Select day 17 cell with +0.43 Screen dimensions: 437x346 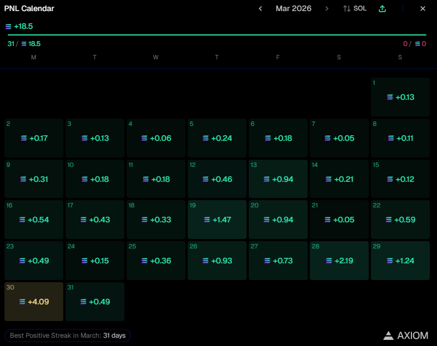[x=95, y=220]
